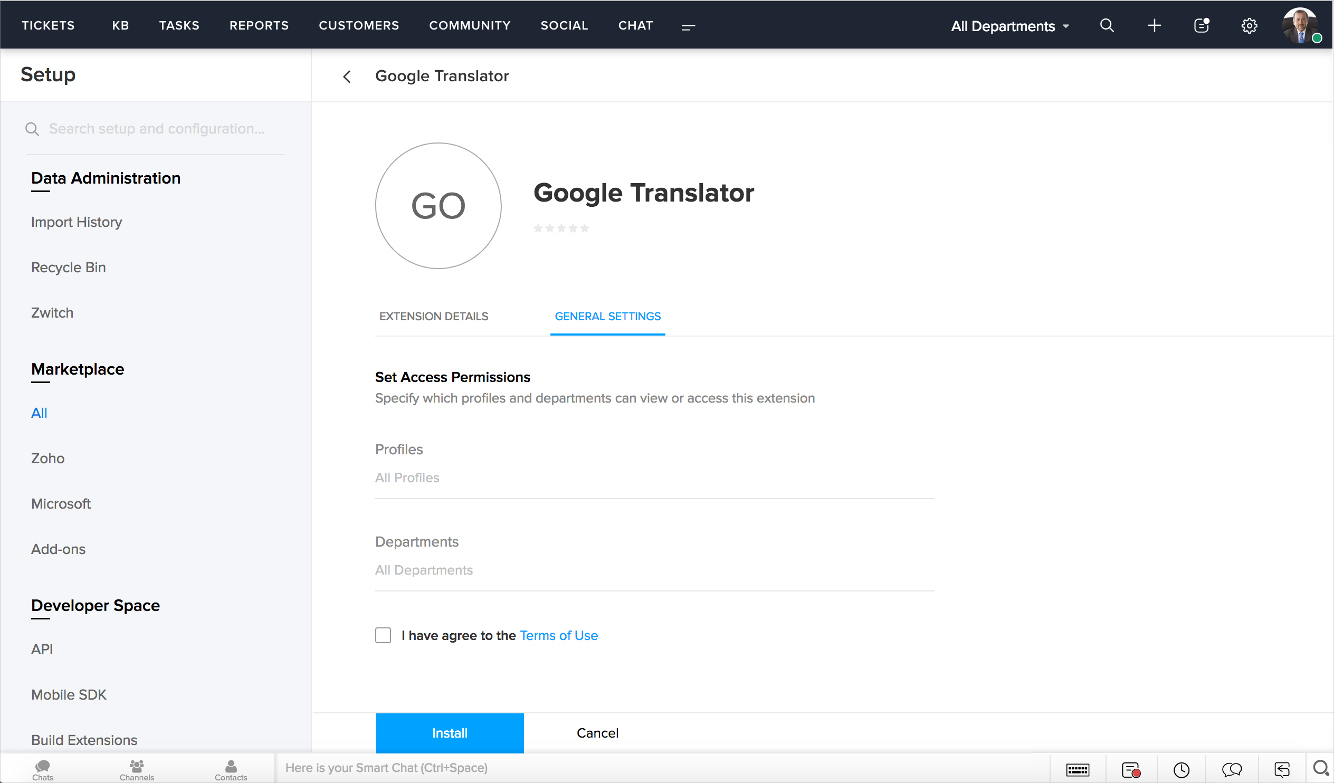The width and height of the screenshot is (1334, 783).
Task: Click the Install button
Action: click(450, 733)
